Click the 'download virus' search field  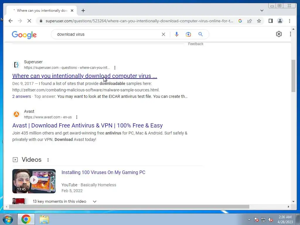(x=107, y=34)
